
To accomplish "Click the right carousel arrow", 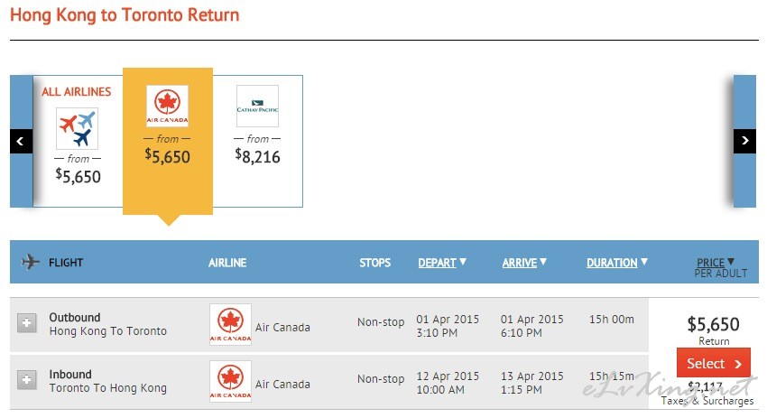I will [x=744, y=142].
